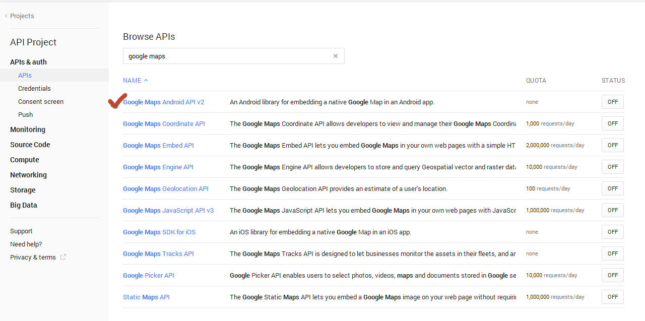The height and width of the screenshot is (321, 645).
Task: Expand the Monitoring section in sidebar
Action: [x=28, y=130]
